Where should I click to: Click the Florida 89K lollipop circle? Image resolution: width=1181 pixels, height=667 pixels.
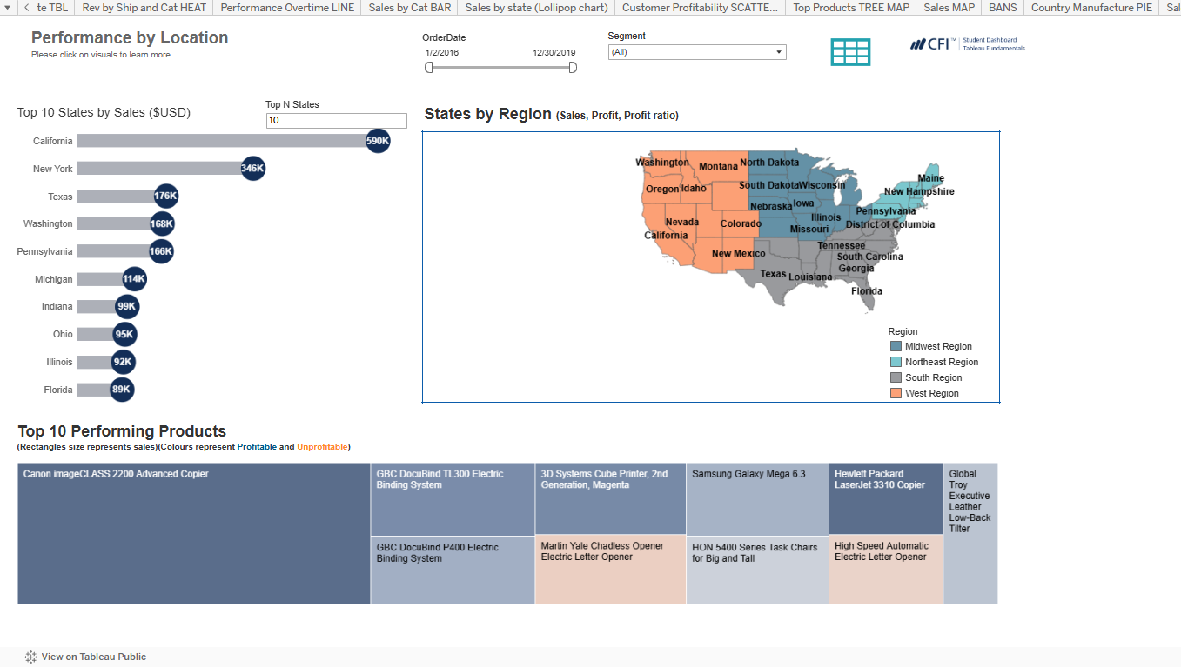coord(122,390)
